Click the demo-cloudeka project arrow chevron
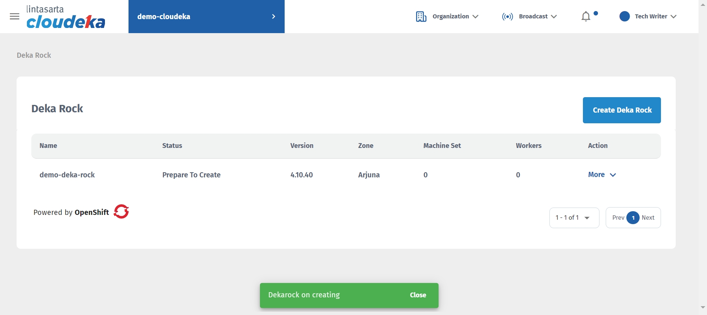The height and width of the screenshot is (315, 707). click(274, 17)
